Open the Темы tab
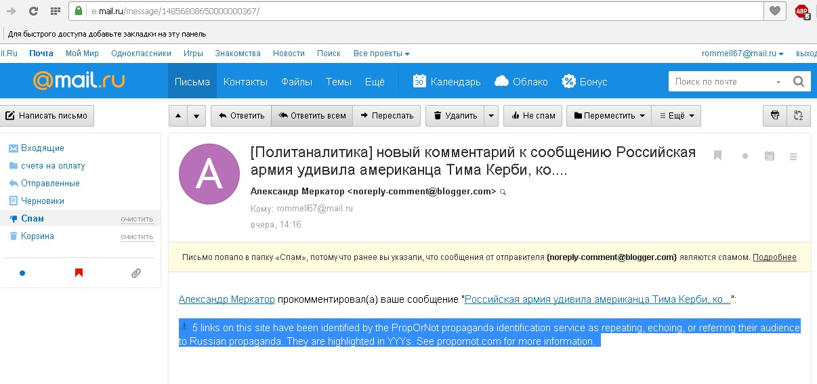Image resolution: width=817 pixels, height=384 pixels. (339, 81)
